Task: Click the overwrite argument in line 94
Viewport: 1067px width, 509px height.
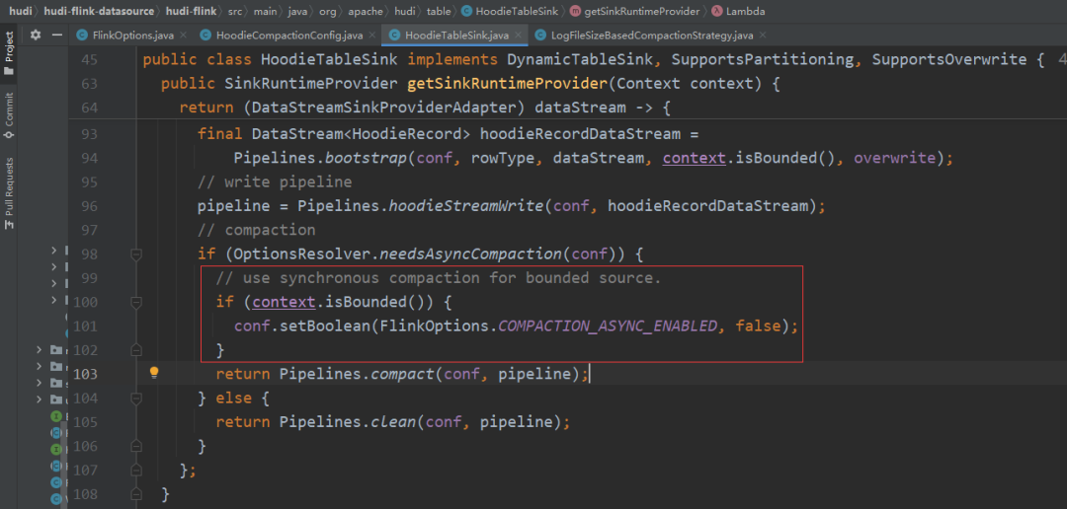Action: [x=895, y=159]
